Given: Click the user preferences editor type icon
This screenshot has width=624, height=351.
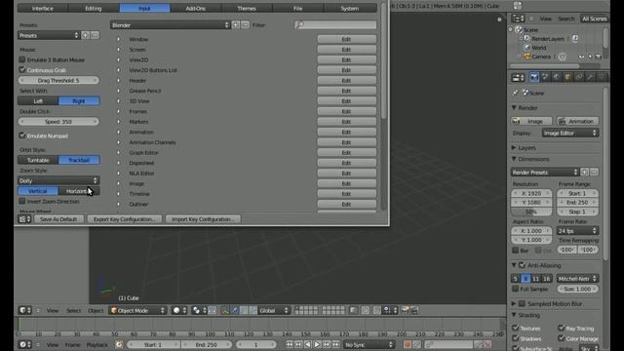Looking at the screenshot, I should 24,219.
